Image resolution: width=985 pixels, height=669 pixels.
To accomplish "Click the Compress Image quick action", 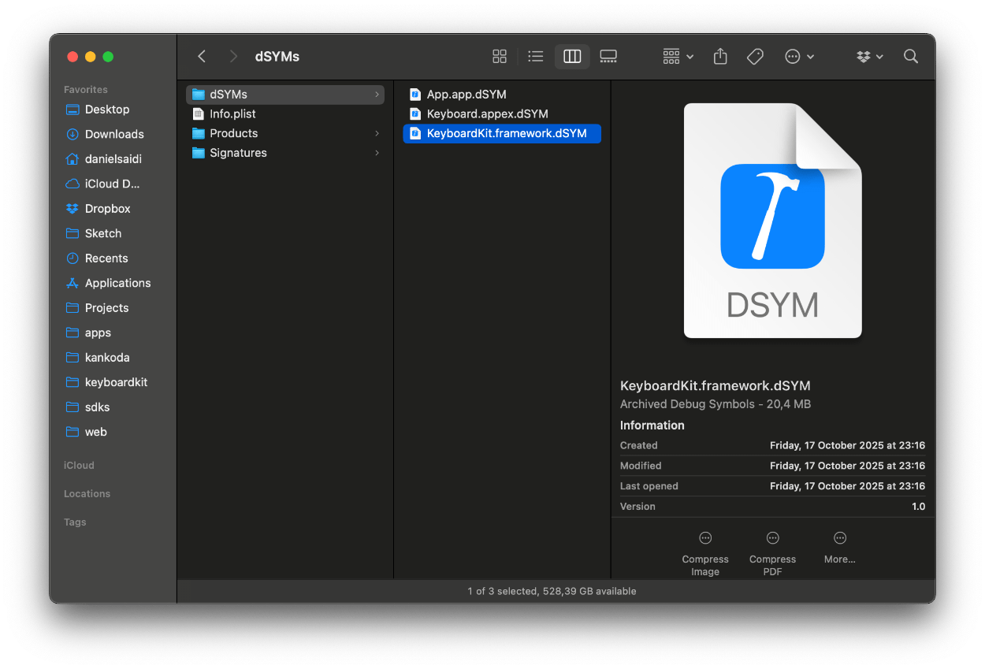I will point(705,552).
